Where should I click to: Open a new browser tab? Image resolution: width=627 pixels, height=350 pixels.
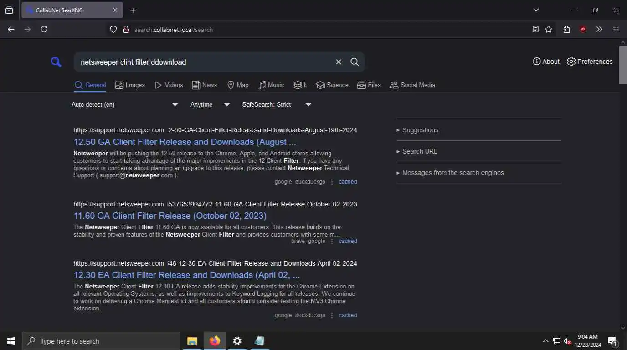tap(133, 10)
